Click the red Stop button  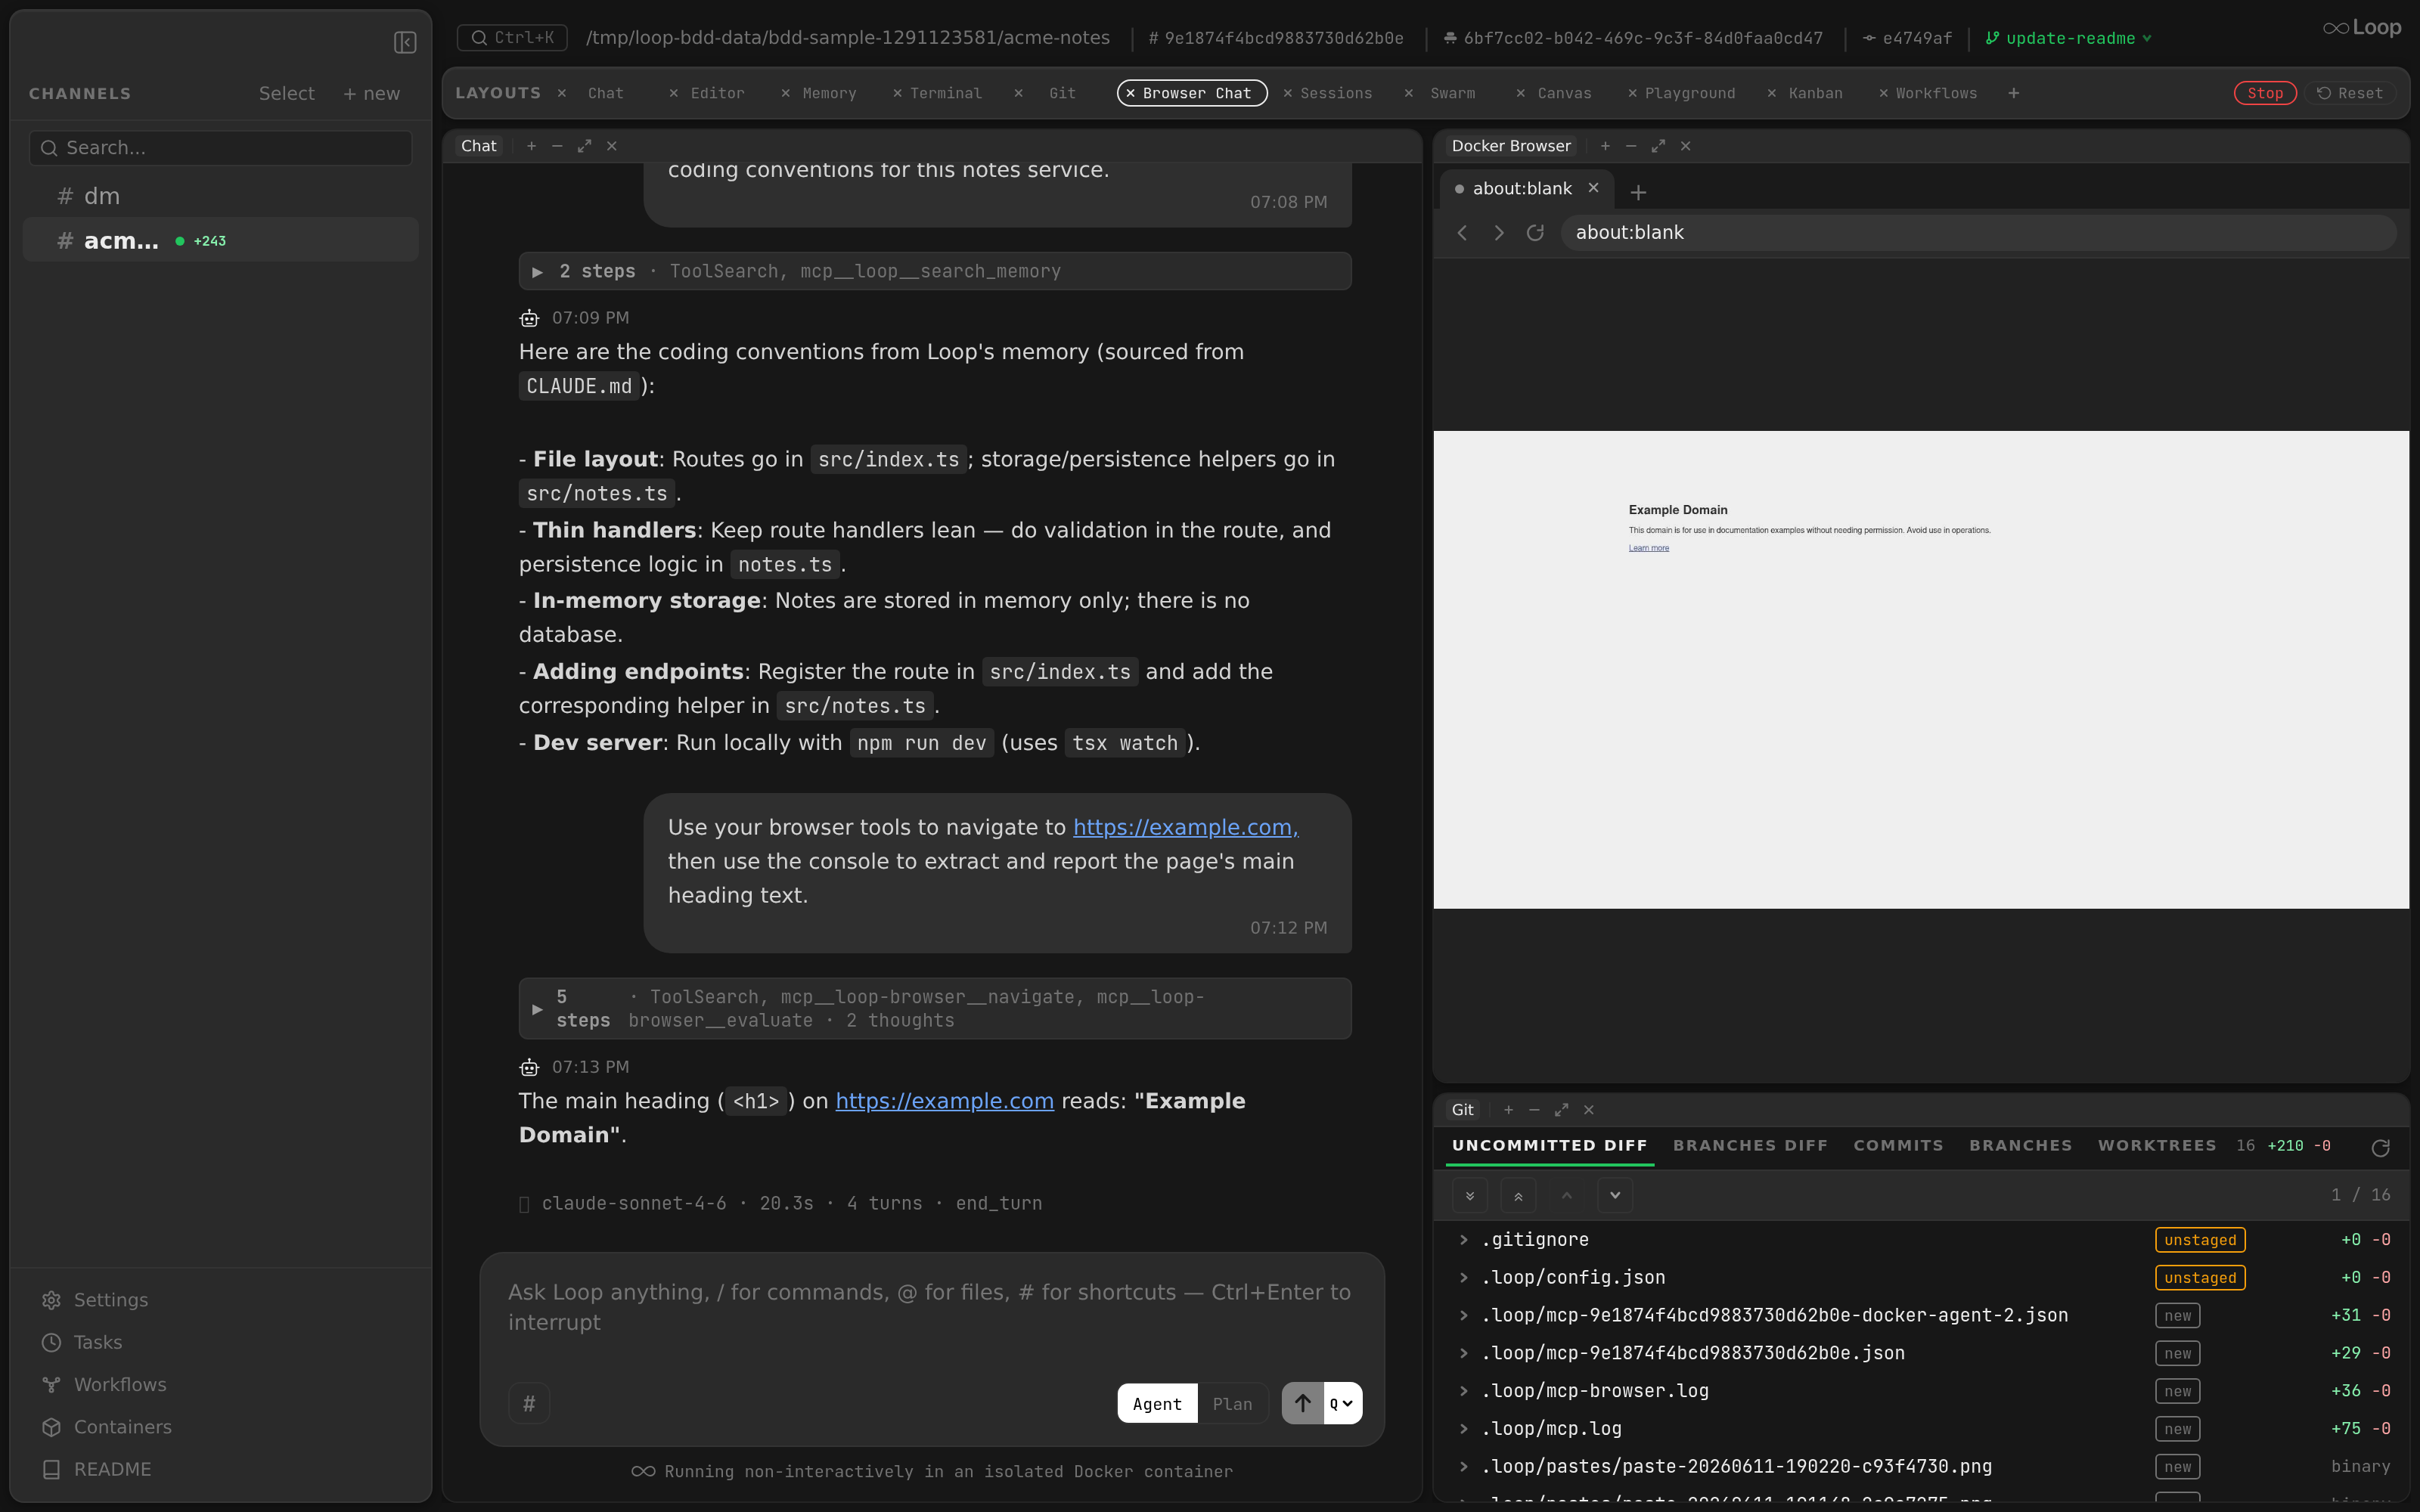pos(2265,93)
